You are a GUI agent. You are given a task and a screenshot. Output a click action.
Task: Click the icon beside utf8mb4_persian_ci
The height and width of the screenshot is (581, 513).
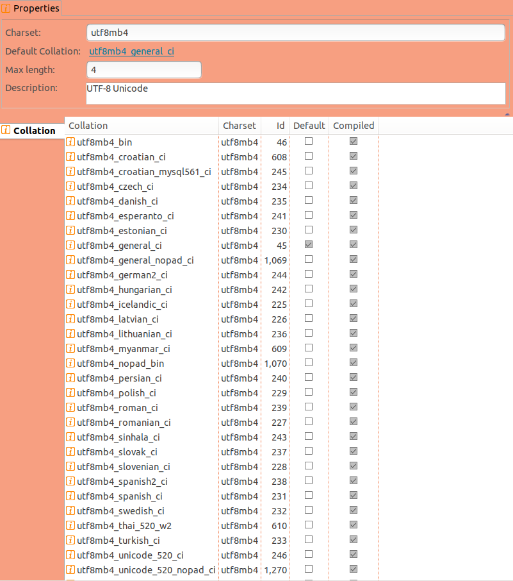(x=70, y=378)
